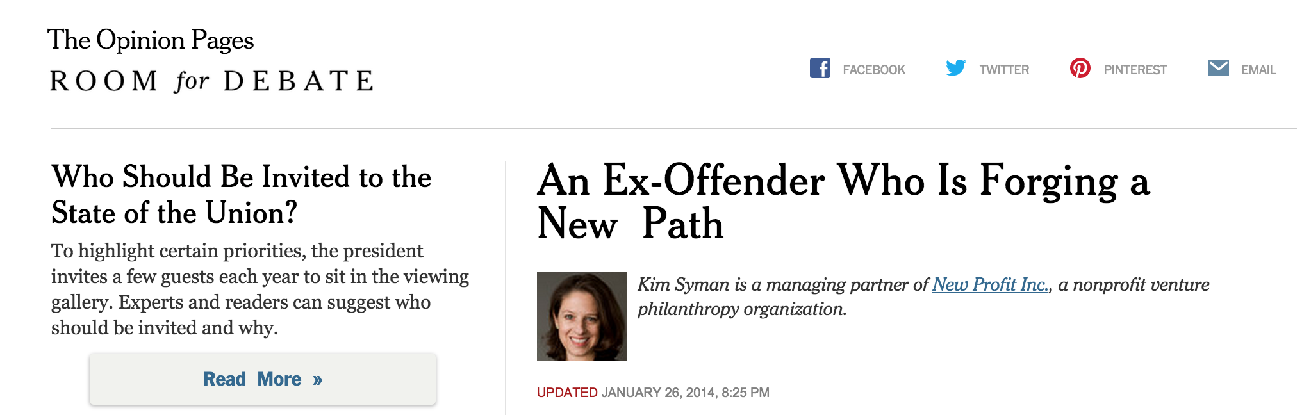Go to ROOM for DEBATE logo
The height and width of the screenshot is (415, 1311).
click(211, 81)
